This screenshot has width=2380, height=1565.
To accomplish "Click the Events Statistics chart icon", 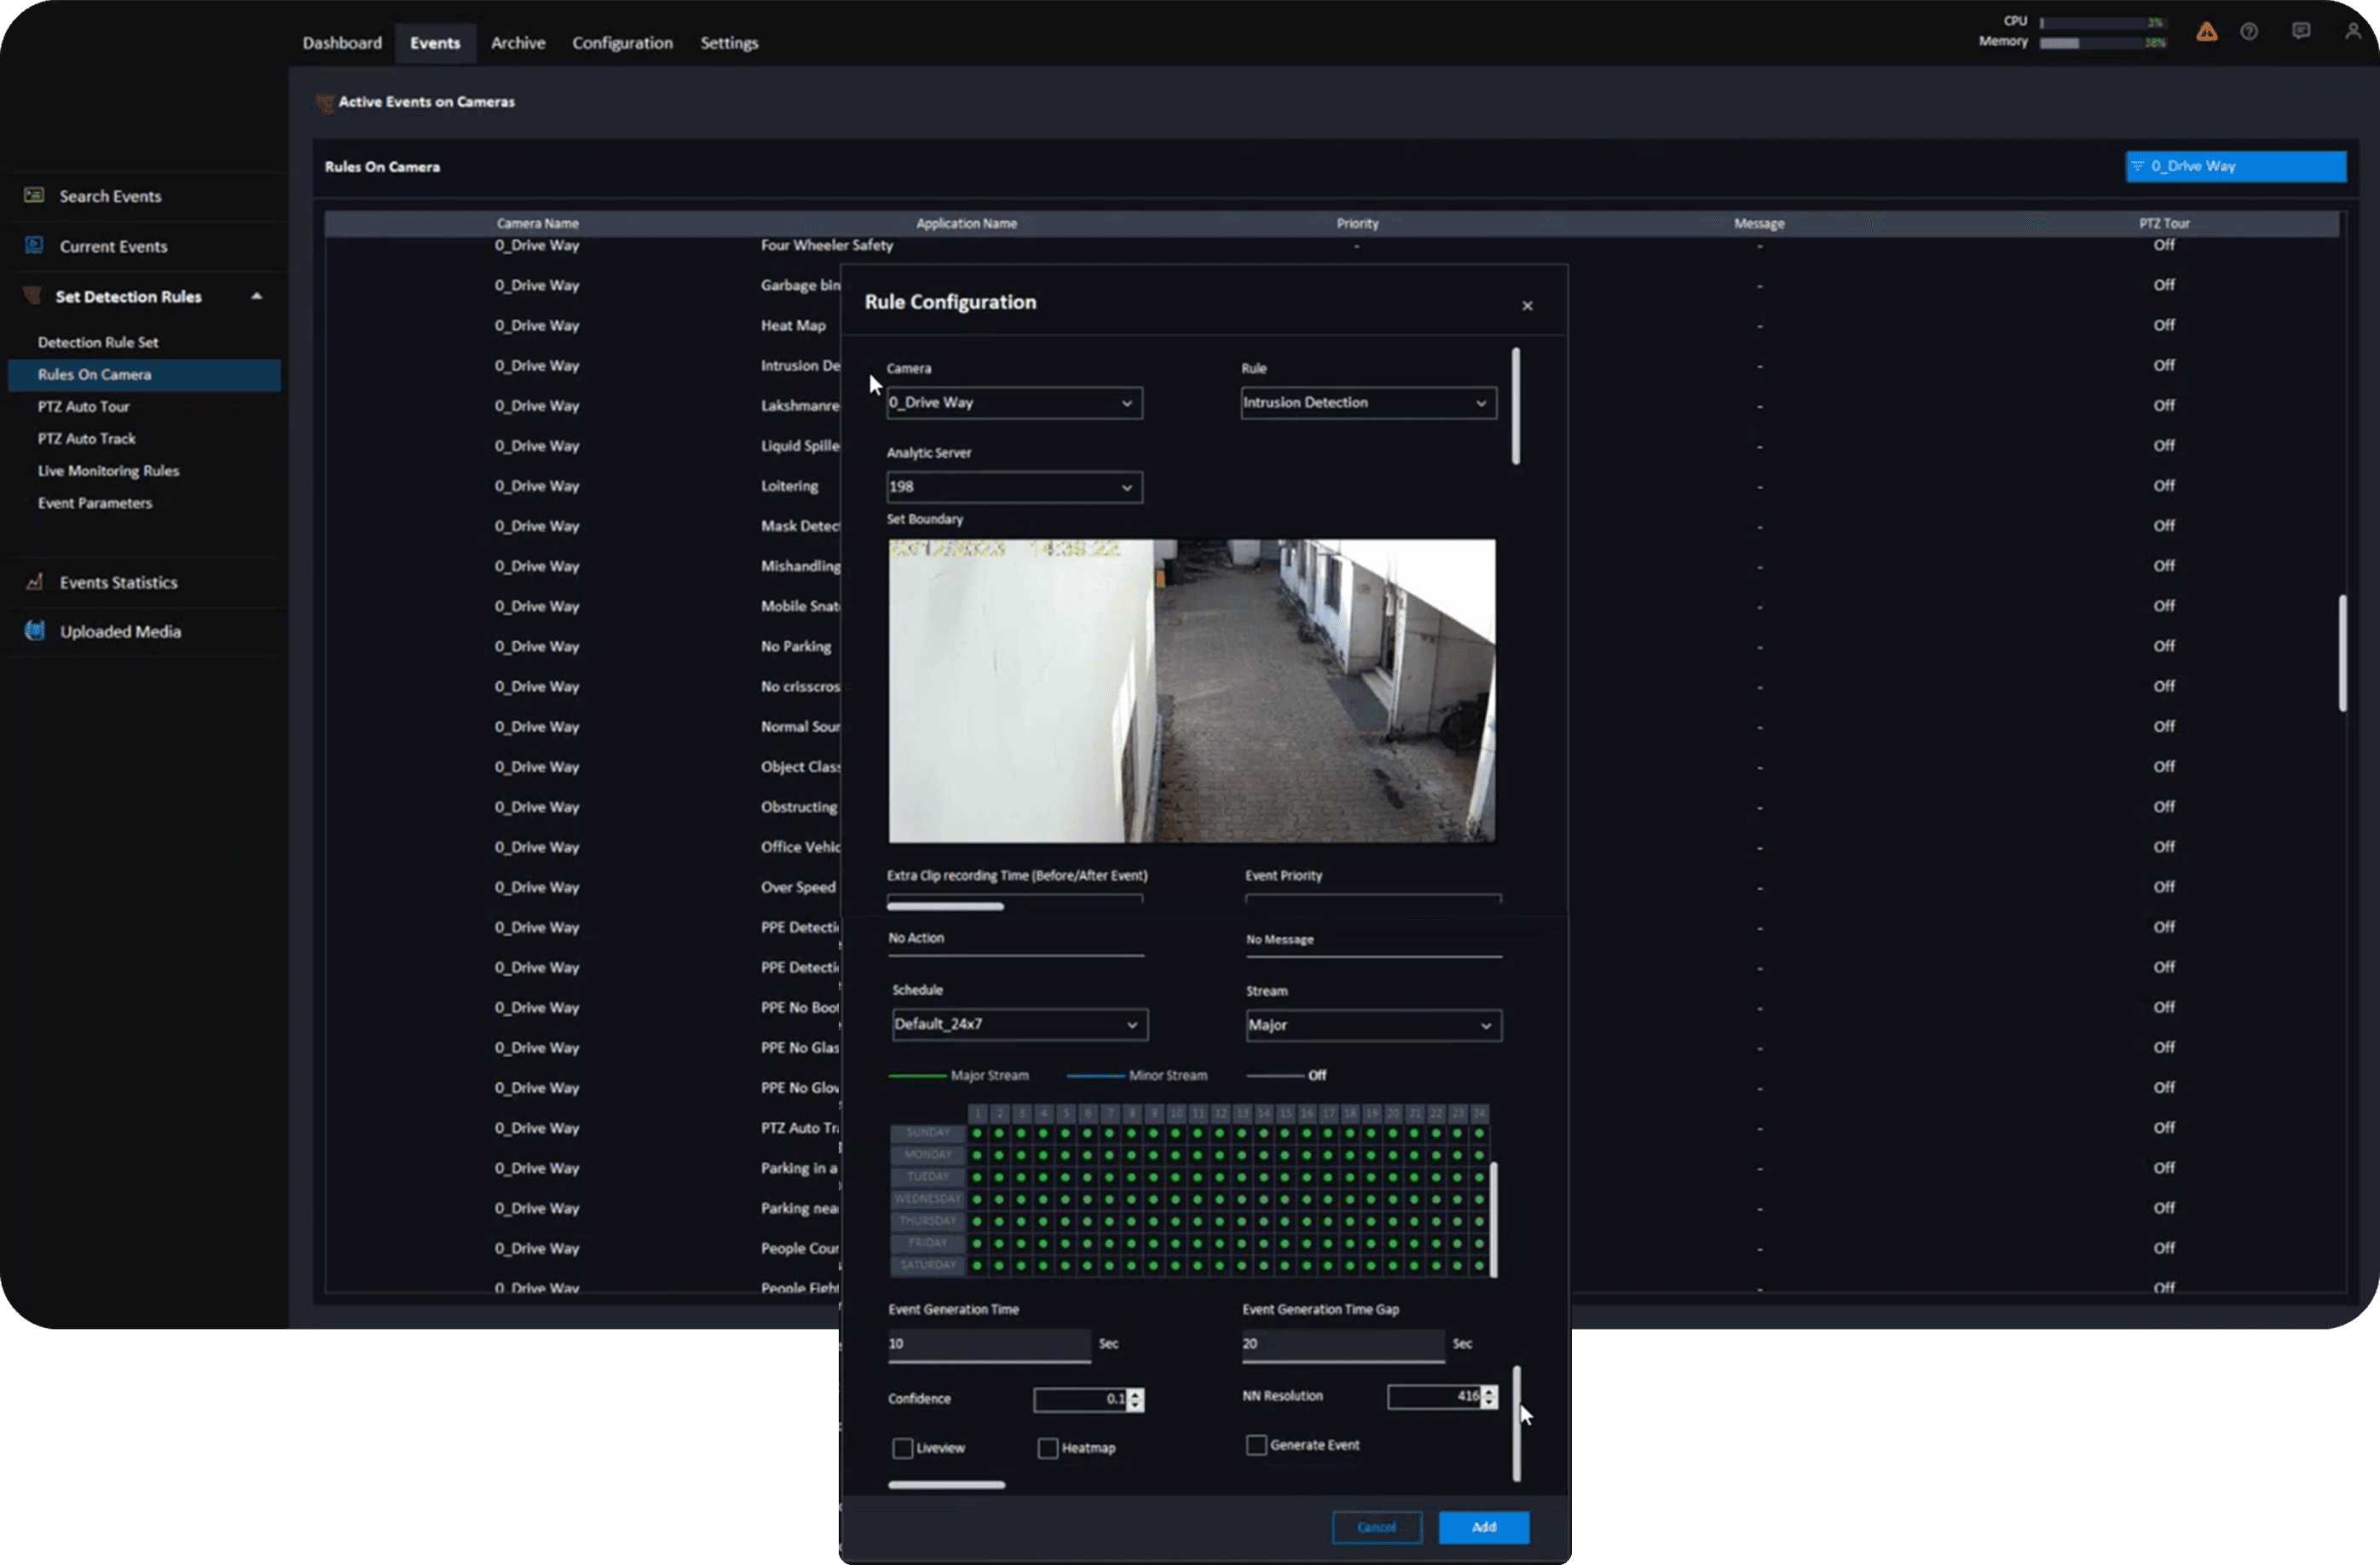I will click(34, 582).
